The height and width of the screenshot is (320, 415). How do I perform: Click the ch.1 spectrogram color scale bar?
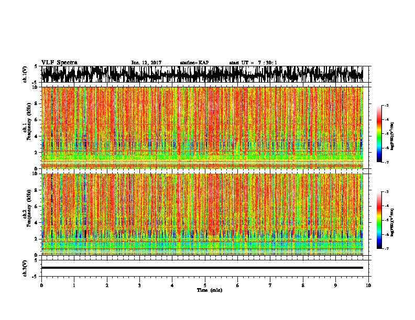[x=379, y=134]
